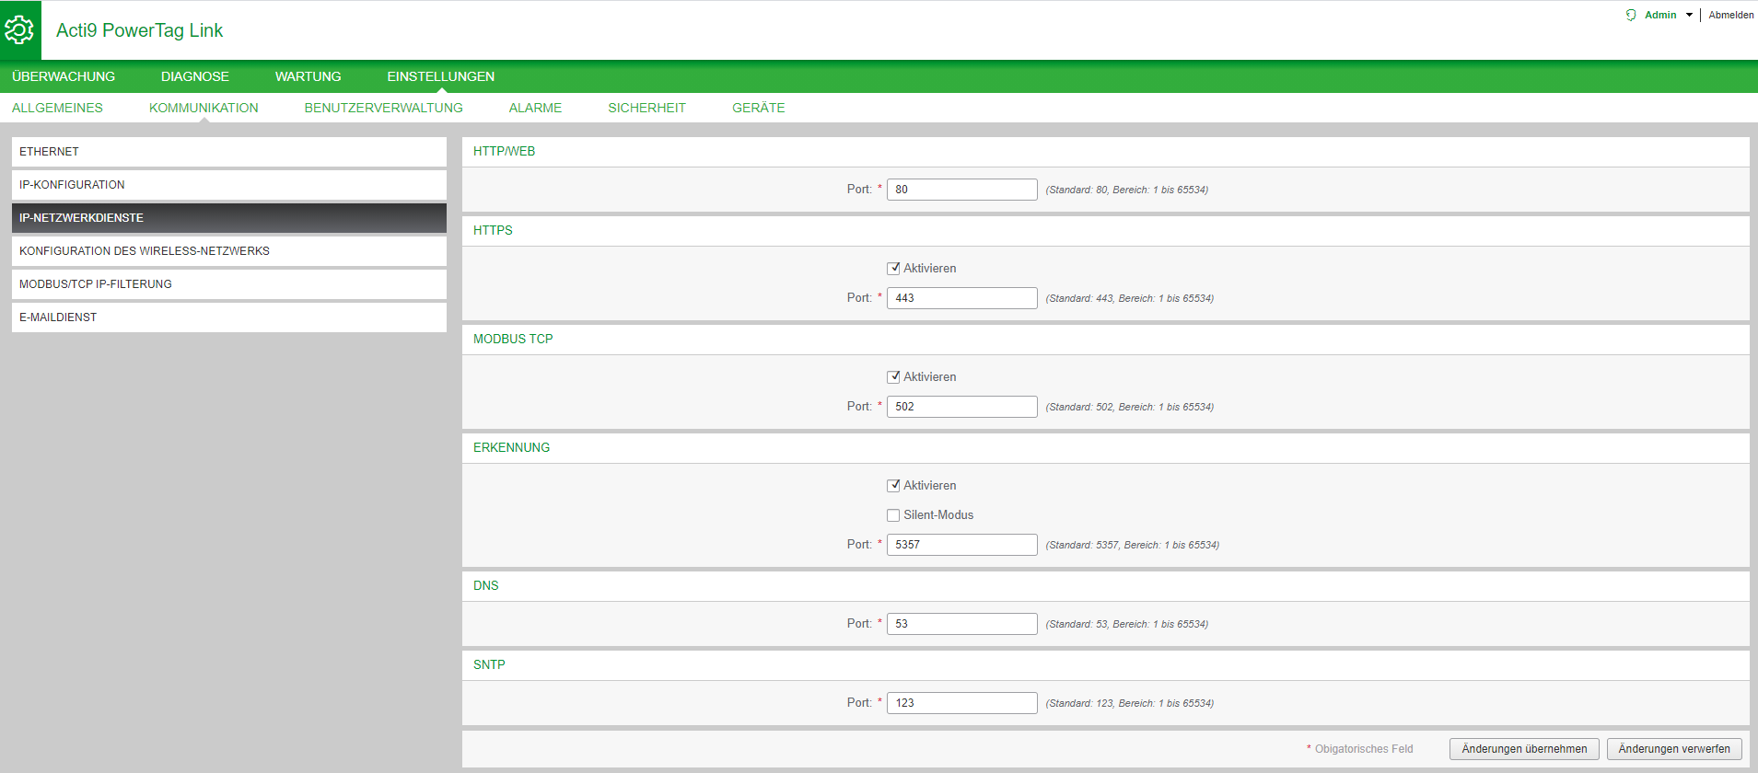1758x773 pixels.
Task: Select KONFIGURATION DES WIRELESS-NETZWERKS entry
Action: (229, 251)
